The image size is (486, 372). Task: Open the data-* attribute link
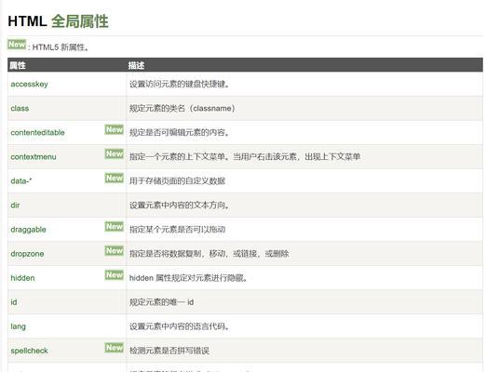coord(21,181)
